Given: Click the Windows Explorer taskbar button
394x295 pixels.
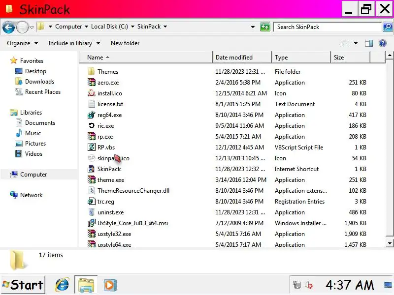Looking at the screenshot, I should 86,285.
